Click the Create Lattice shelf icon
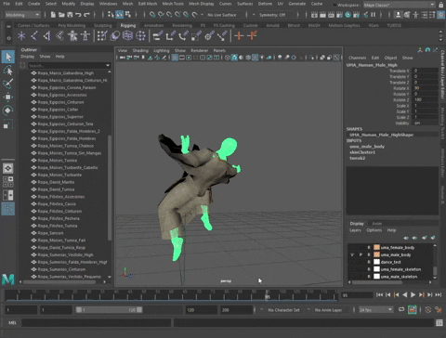 (x=127, y=36)
